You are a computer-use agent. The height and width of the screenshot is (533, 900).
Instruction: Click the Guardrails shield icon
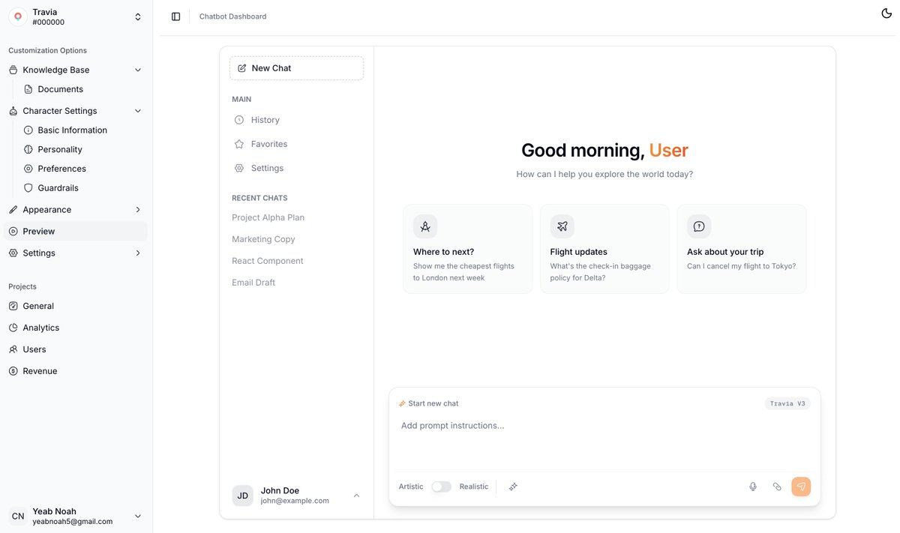pos(28,188)
